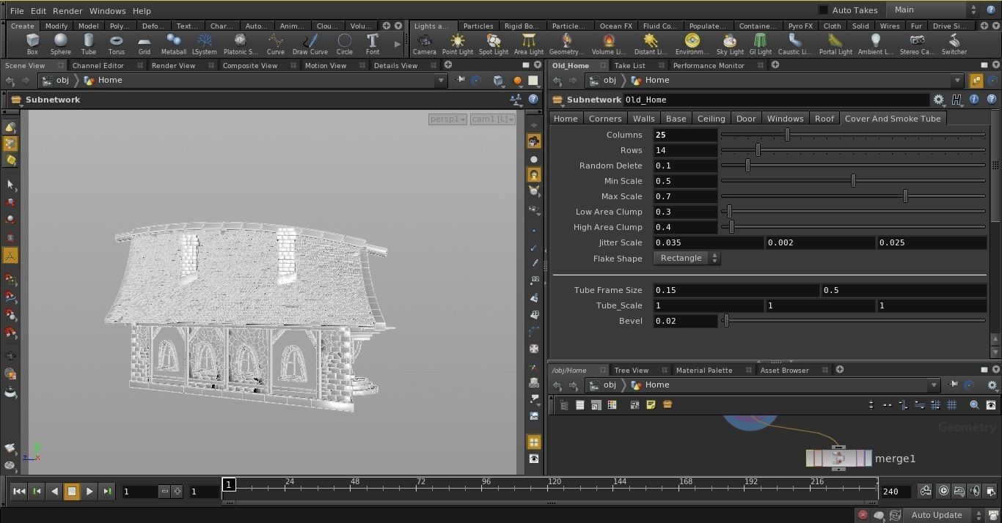
Task: Adjust the Max Scale slider
Action: [x=853, y=196]
